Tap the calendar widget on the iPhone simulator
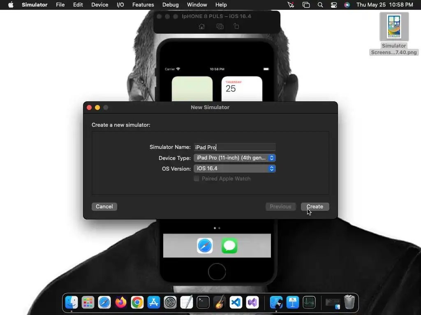 (x=242, y=89)
